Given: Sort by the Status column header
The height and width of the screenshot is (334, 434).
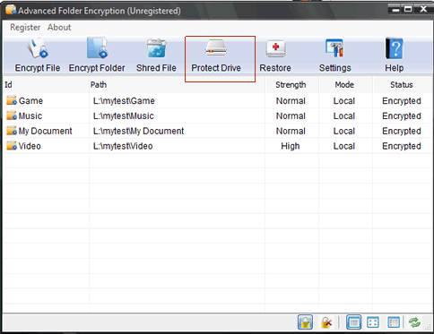Looking at the screenshot, I should click(403, 85).
